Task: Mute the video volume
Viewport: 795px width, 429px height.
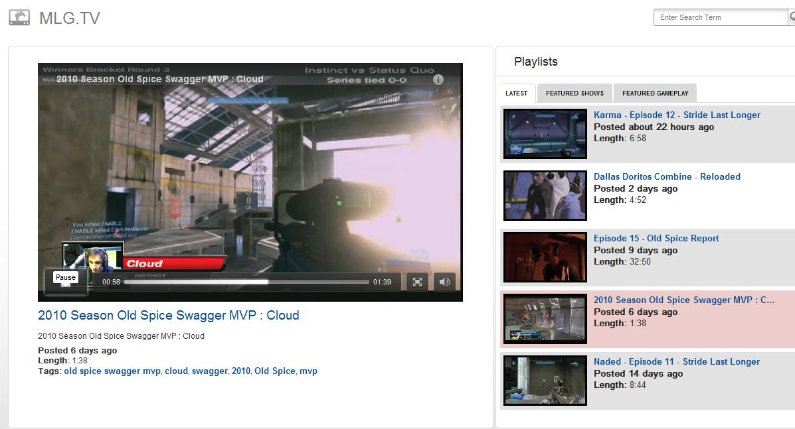Action: pos(444,282)
